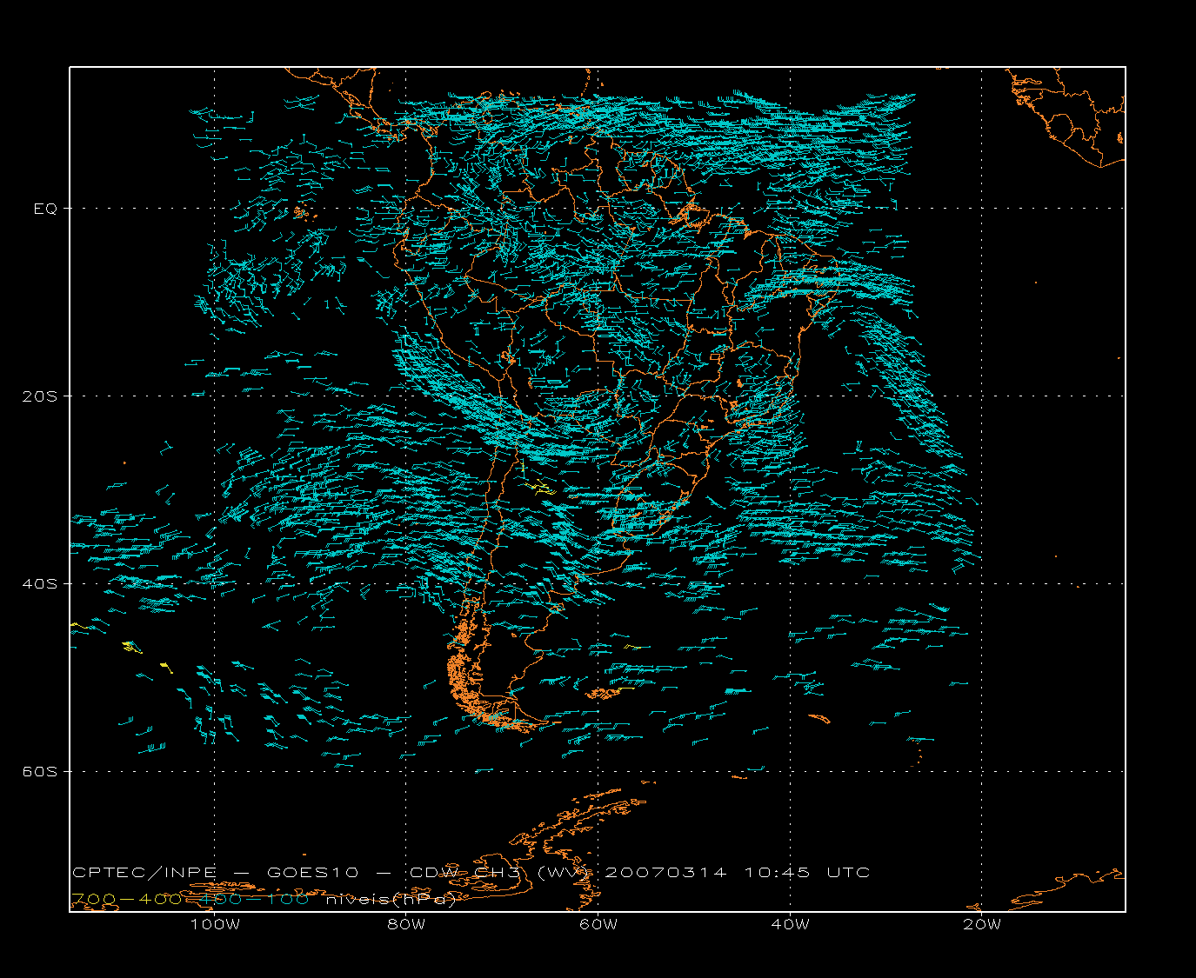Viewport: 1196px width, 978px height.
Task: Click the CPTEC/INPE caption text
Action: [144, 873]
